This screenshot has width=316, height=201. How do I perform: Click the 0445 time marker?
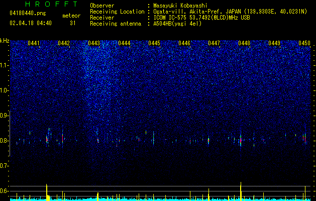[x=154, y=43]
